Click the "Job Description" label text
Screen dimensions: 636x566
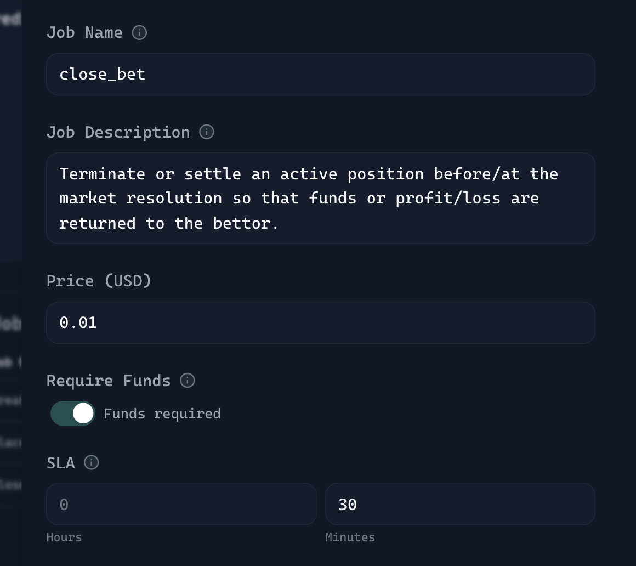pos(118,132)
